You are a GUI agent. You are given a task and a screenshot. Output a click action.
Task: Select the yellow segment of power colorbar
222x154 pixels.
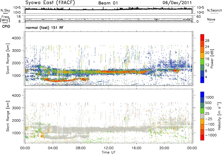click(202, 56)
